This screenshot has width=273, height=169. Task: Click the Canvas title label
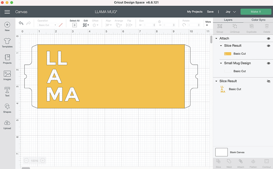21,12
